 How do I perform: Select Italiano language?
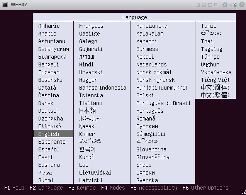coord(91,103)
